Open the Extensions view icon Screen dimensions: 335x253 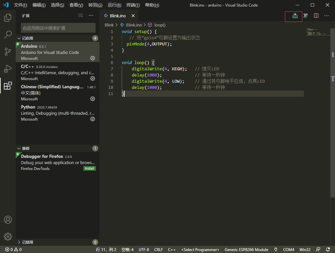(8, 86)
